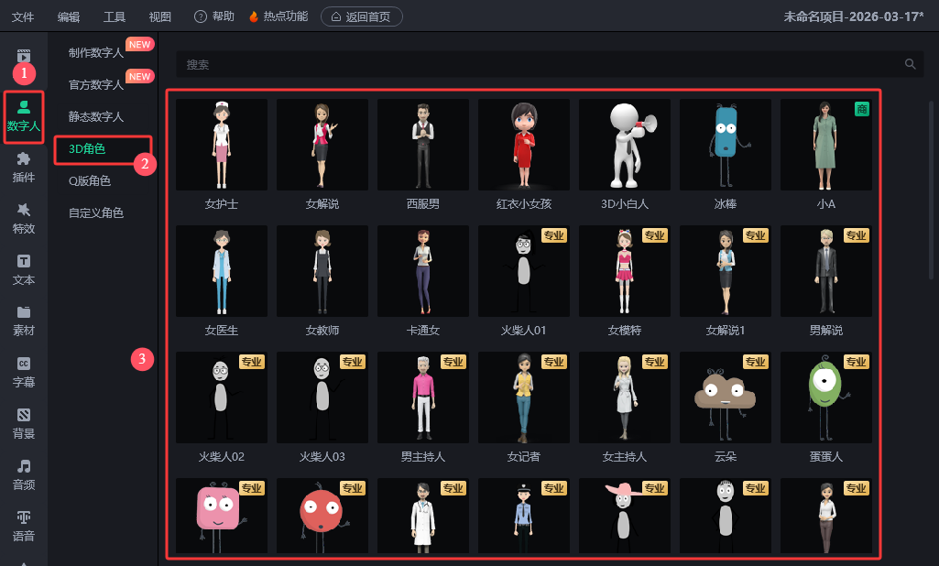Screen dimensions: 939x566
Task: Choose the 女护士 character thumbnail
Action: click(222, 145)
